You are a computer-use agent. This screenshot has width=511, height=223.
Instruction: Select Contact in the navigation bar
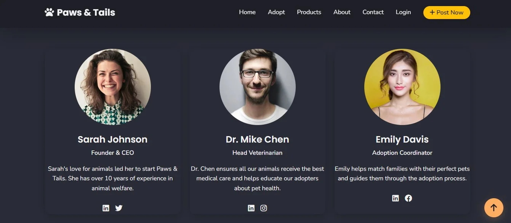(x=373, y=12)
